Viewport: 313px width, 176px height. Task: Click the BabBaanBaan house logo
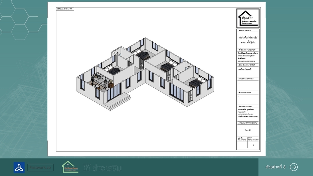[x=70, y=167]
